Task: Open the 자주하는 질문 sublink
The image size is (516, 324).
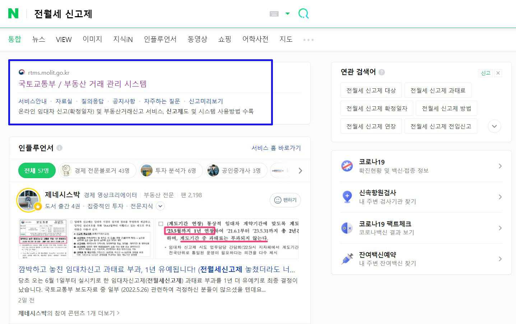Action: tap(162, 101)
